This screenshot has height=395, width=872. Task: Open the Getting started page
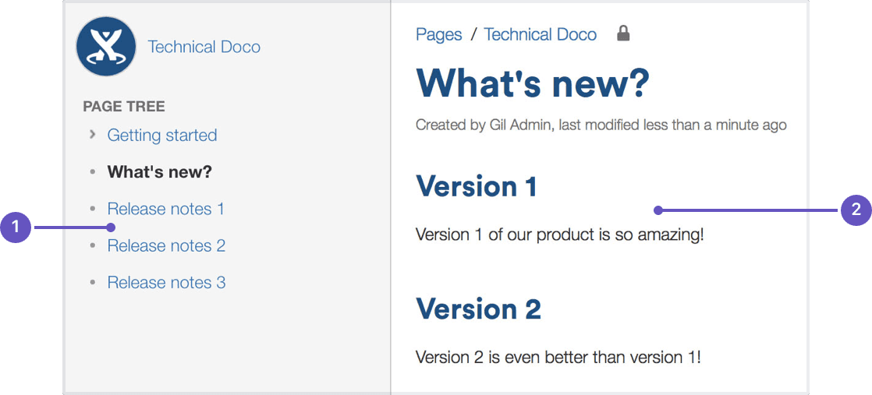click(x=162, y=136)
